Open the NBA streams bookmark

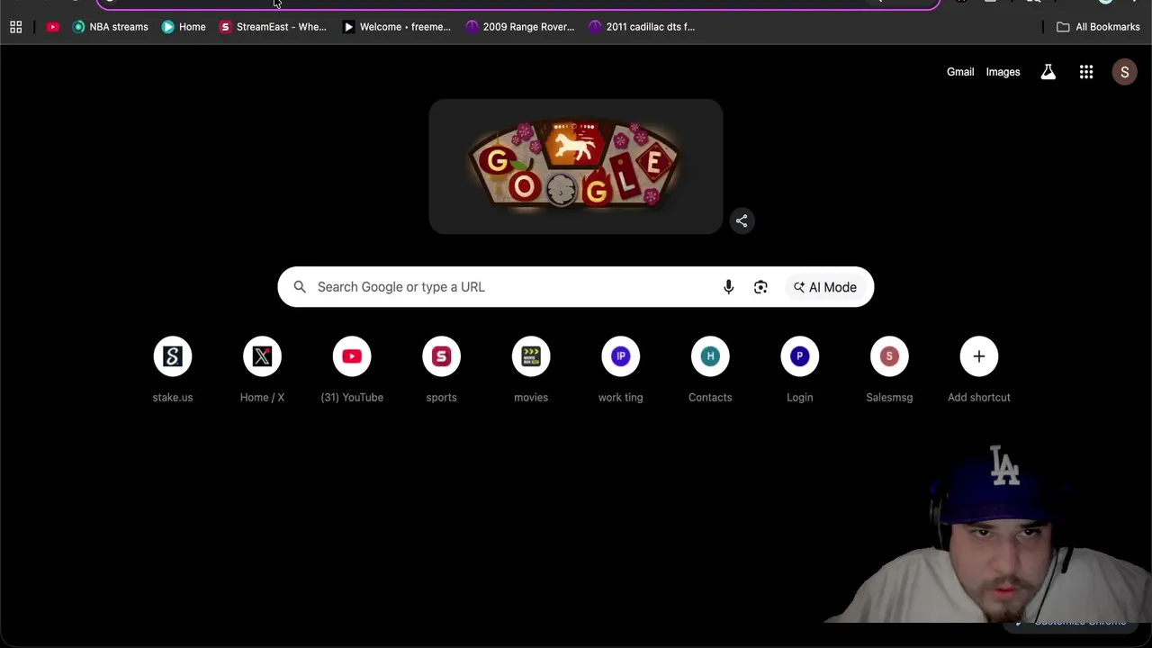pos(110,27)
